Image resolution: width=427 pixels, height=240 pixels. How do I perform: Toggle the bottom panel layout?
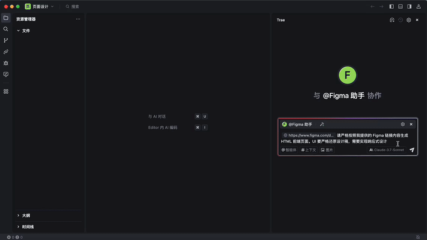click(x=400, y=7)
